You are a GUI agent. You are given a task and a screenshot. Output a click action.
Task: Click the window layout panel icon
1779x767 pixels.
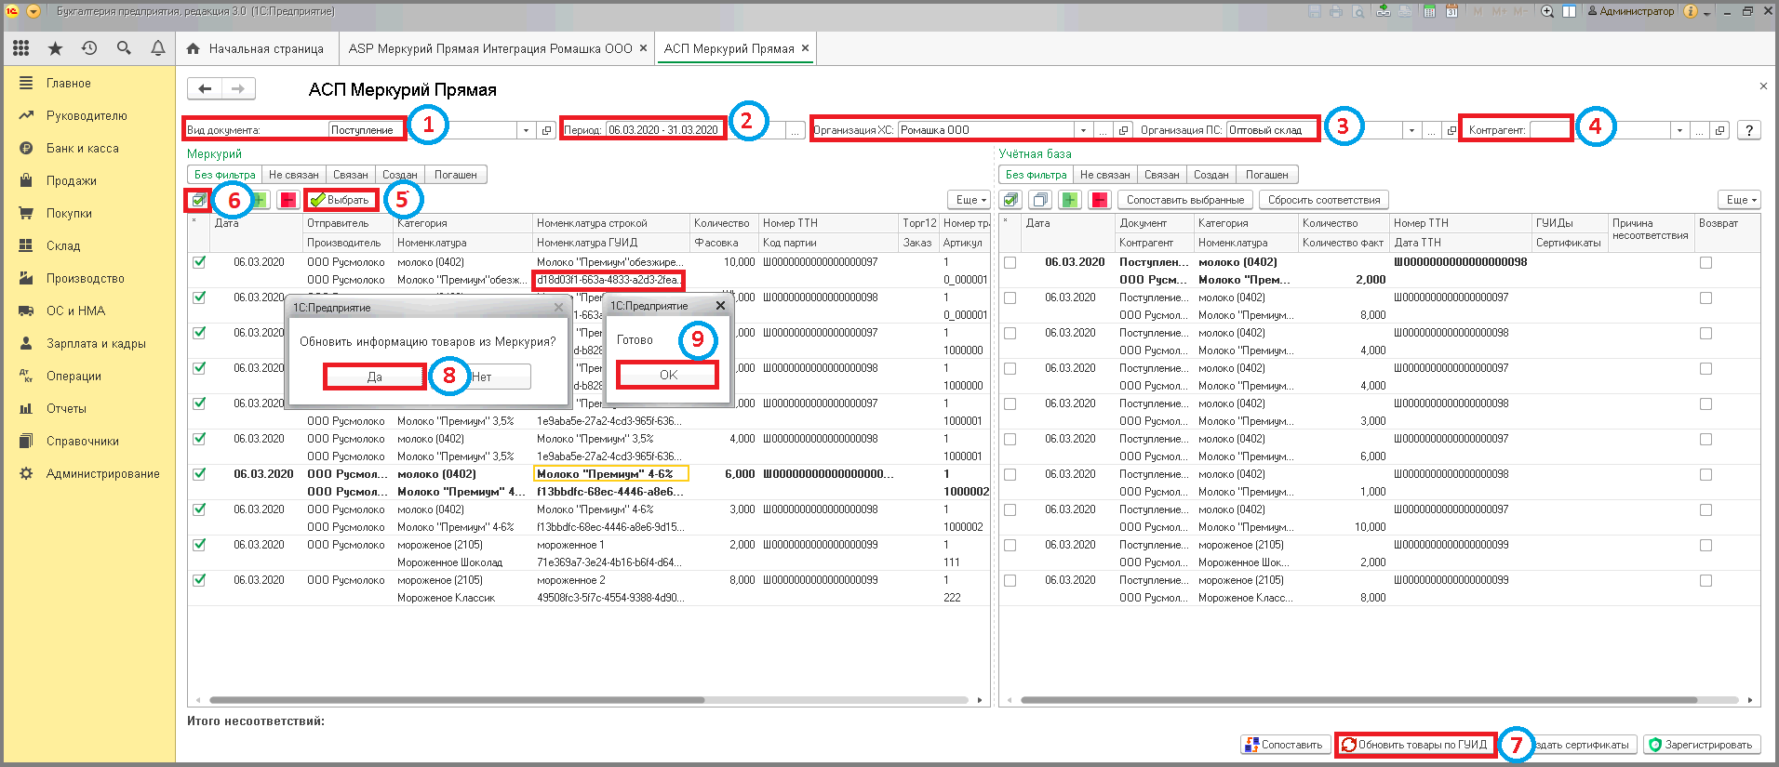1570,11
